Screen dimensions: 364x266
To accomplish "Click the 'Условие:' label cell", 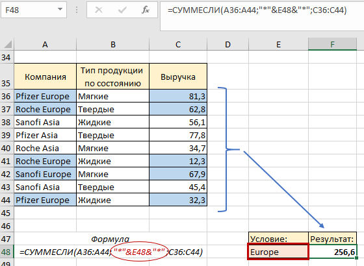I will pos(278,239).
